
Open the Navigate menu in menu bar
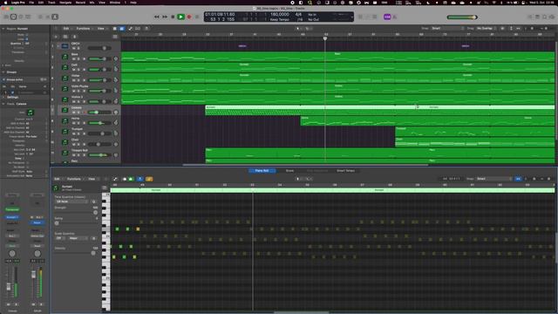(x=65, y=3)
